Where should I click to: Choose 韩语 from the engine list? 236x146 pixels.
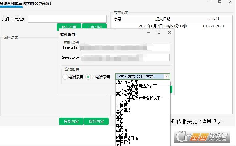pyautogui.click(x=120, y=126)
